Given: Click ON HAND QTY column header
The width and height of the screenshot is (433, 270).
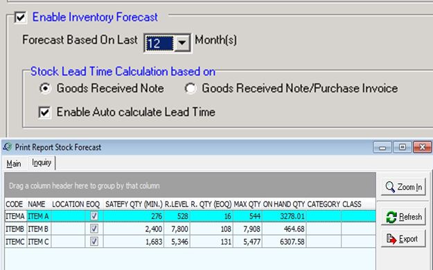Looking at the screenshot, I should click(x=284, y=204).
